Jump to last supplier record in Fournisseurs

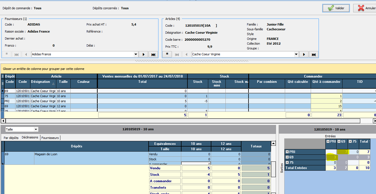(153, 54)
